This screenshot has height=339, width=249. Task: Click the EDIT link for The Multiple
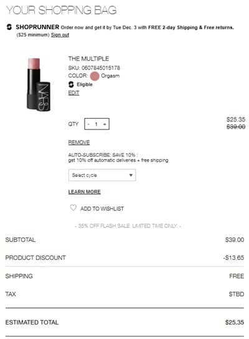tap(74, 93)
